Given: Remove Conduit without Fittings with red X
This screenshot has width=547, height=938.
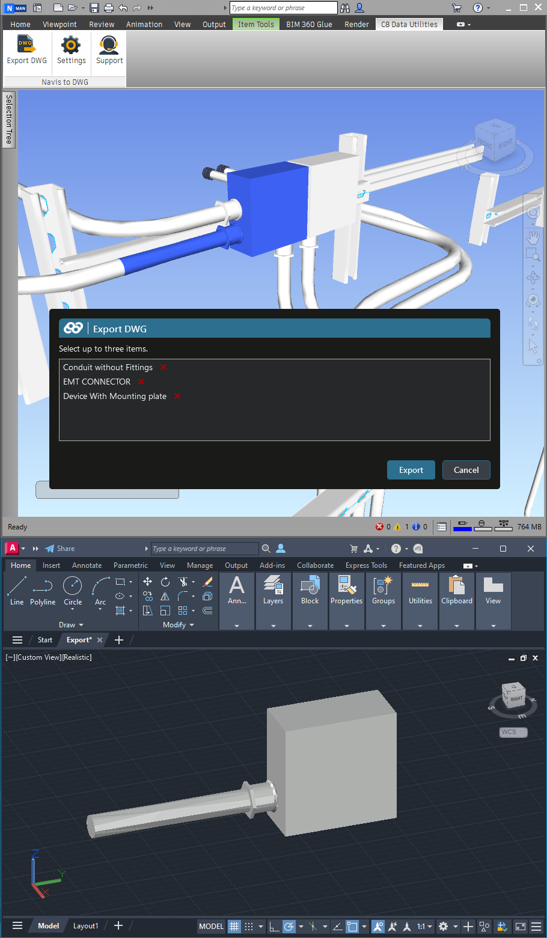Looking at the screenshot, I should [163, 367].
